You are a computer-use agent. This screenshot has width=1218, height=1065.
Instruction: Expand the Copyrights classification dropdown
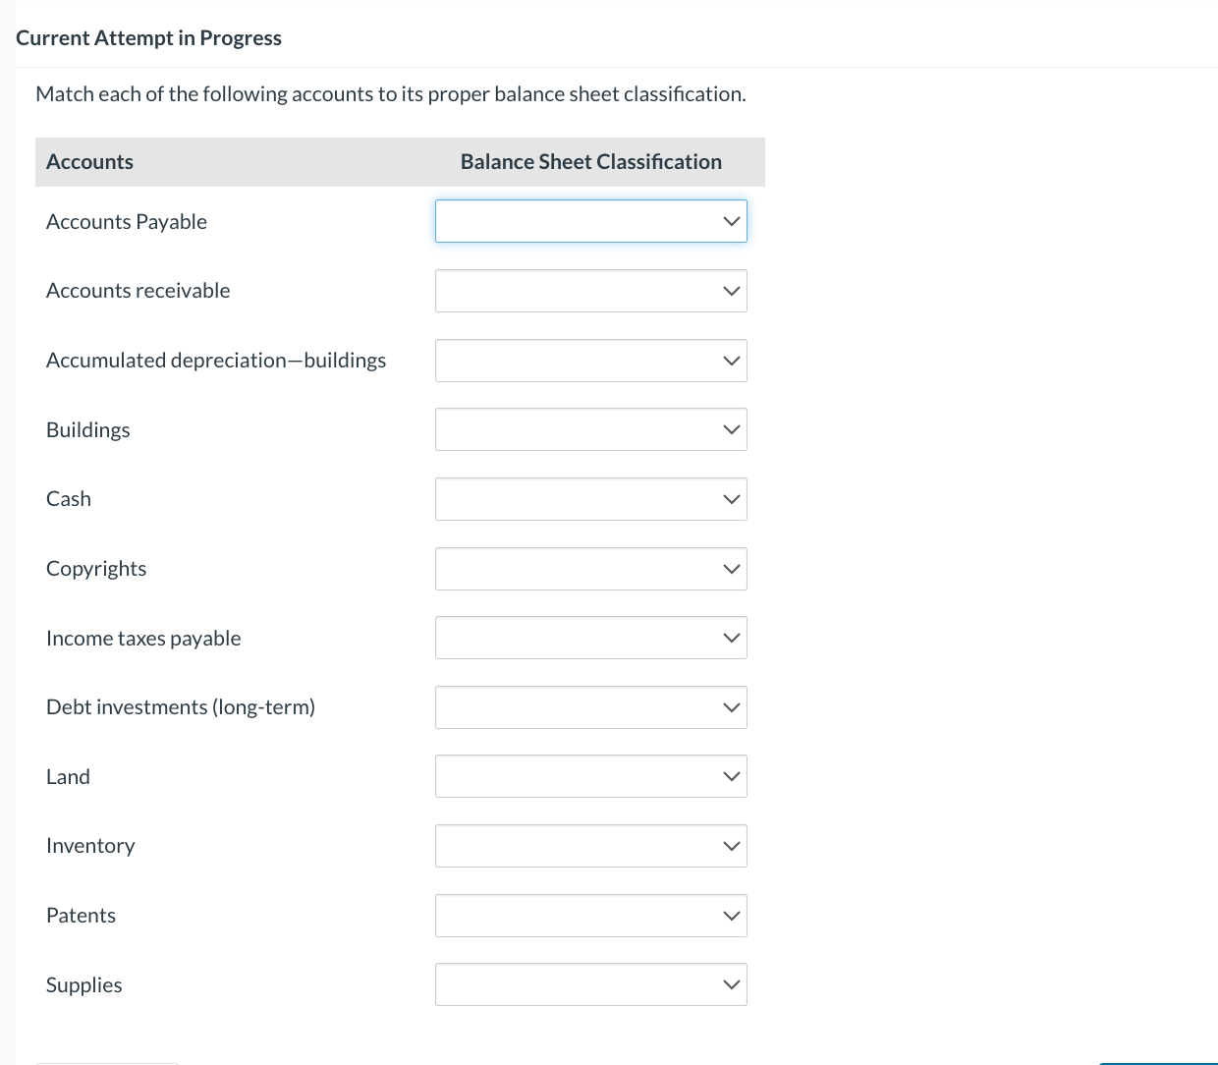[590, 569]
